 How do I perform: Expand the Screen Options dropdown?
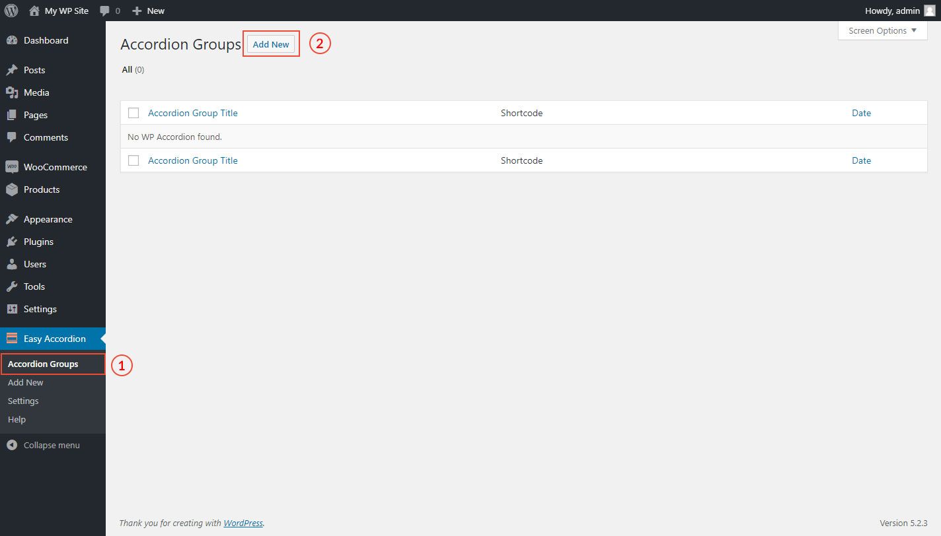(x=882, y=30)
